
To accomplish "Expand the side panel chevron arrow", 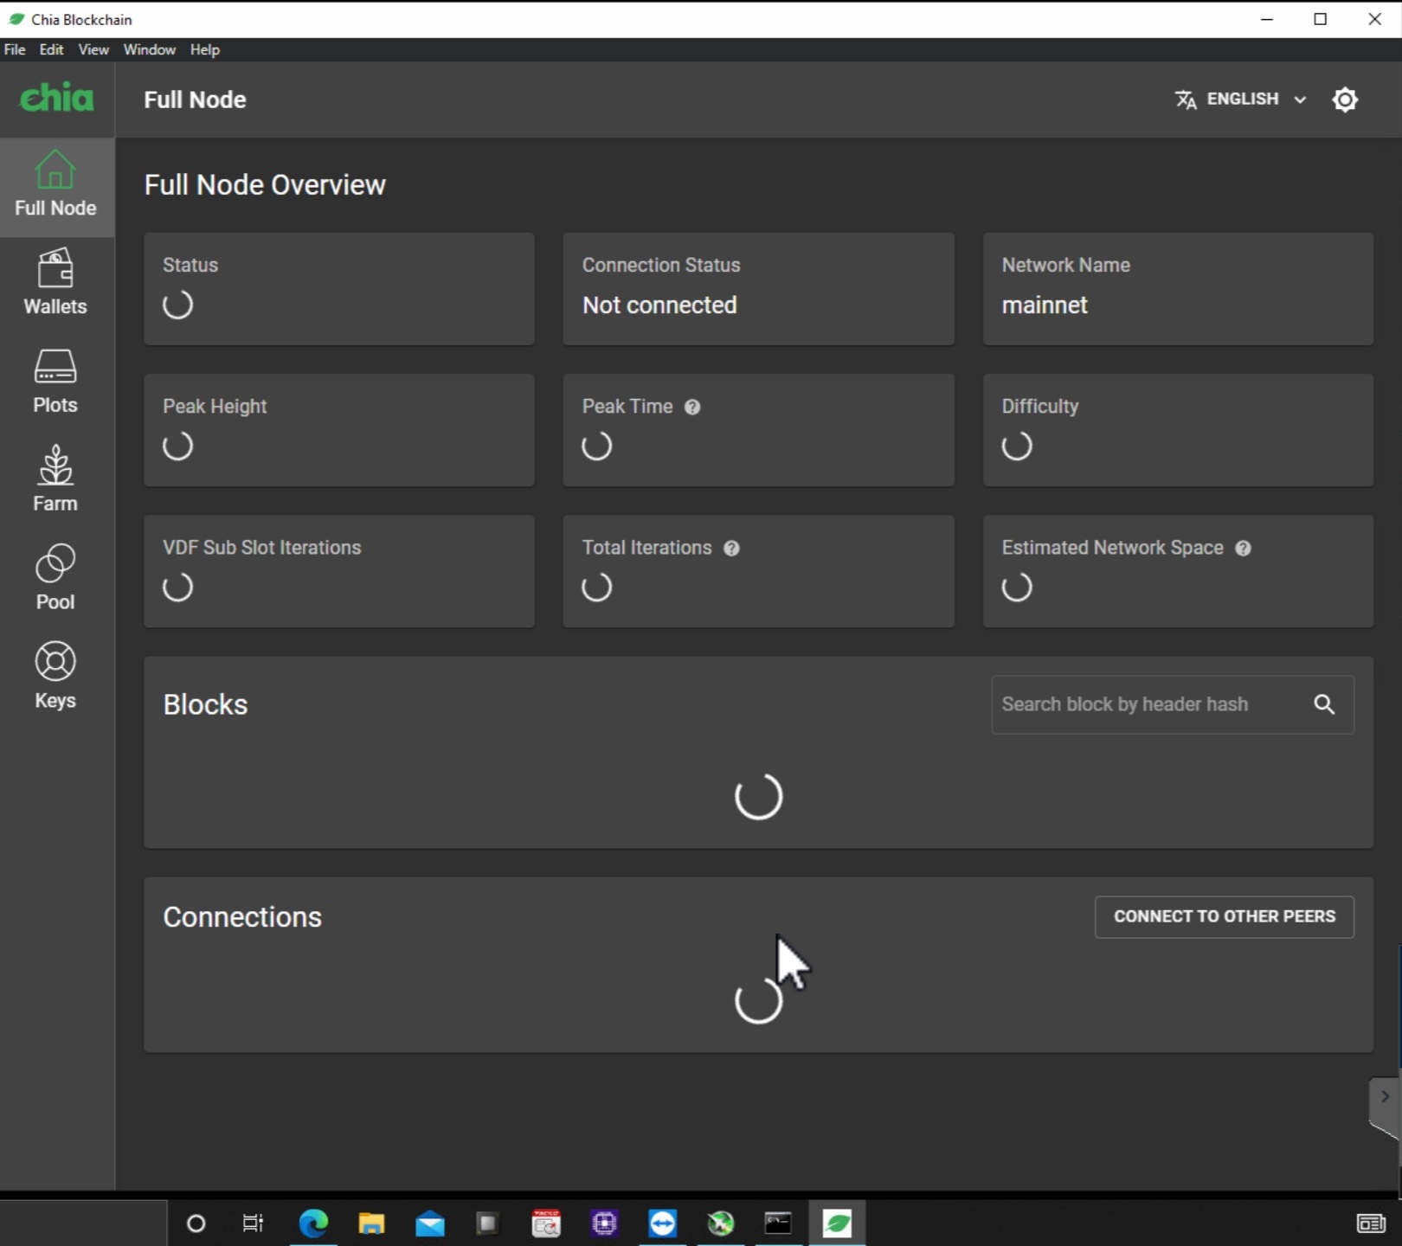I will [1385, 1097].
